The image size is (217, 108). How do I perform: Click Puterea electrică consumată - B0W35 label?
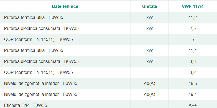point(41,28)
